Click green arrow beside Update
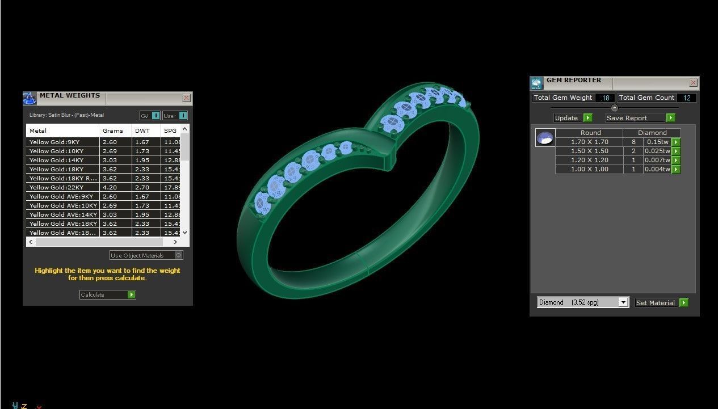 pyautogui.click(x=588, y=118)
